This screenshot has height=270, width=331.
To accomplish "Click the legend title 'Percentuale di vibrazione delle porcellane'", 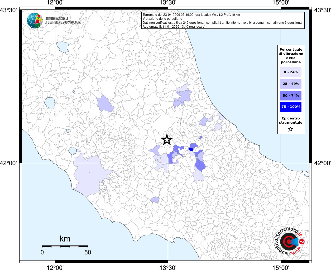I will [x=291, y=56].
